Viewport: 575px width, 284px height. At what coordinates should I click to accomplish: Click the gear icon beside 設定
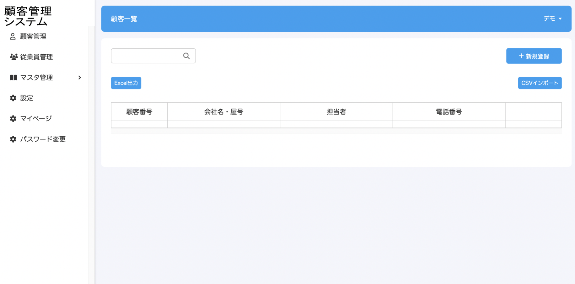tap(13, 98)
